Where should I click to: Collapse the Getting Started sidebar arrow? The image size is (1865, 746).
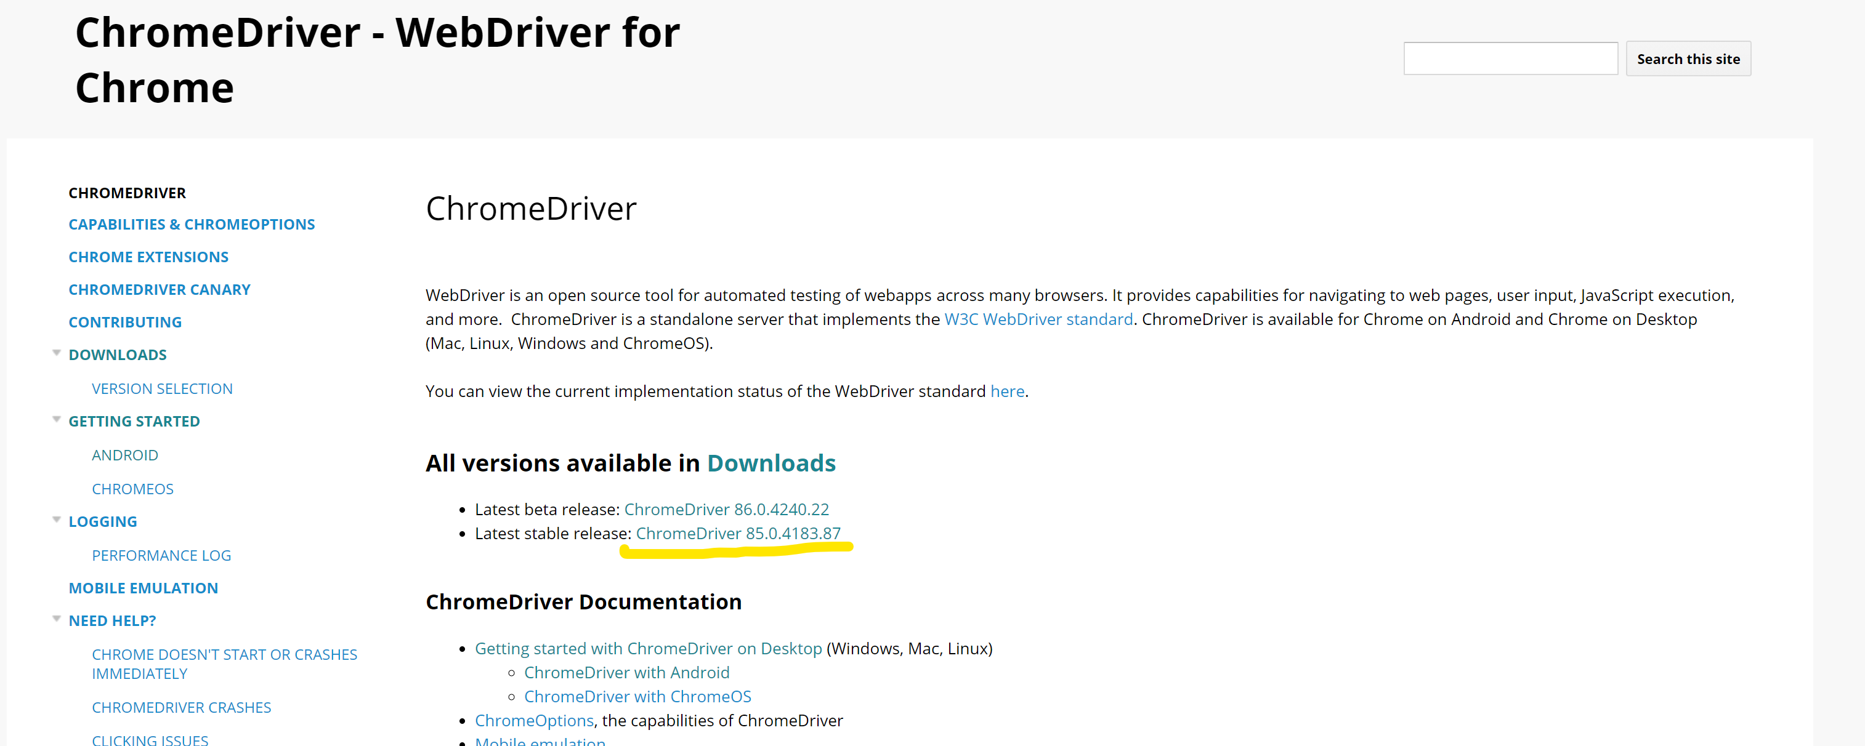point(57,420)
